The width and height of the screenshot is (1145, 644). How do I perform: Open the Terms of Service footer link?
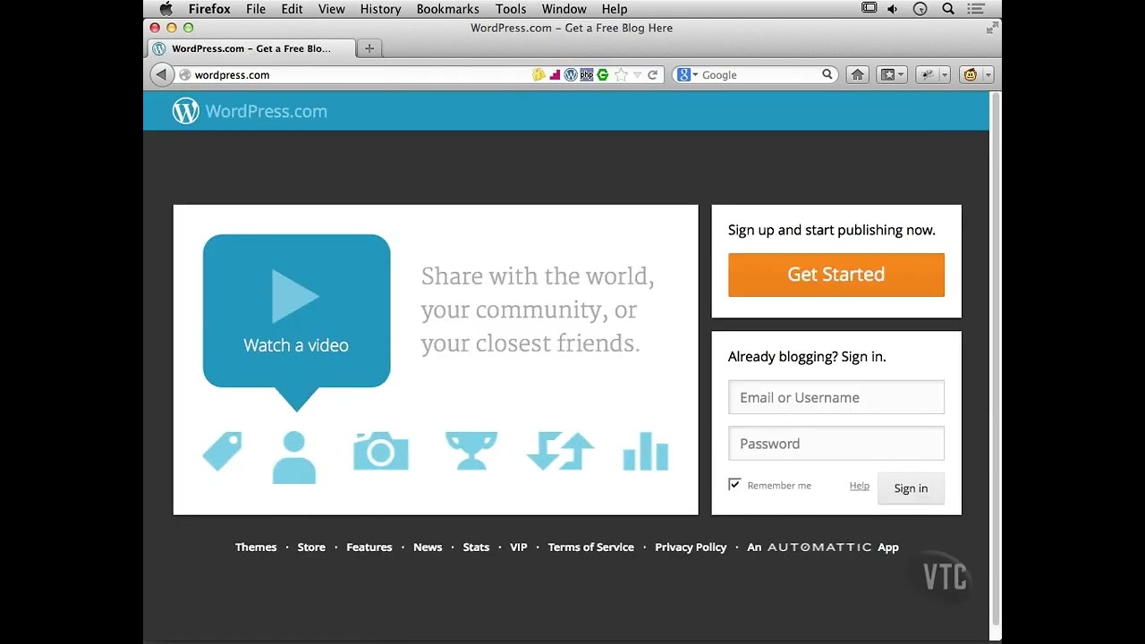pyautogui.click(x=590, y=547)
